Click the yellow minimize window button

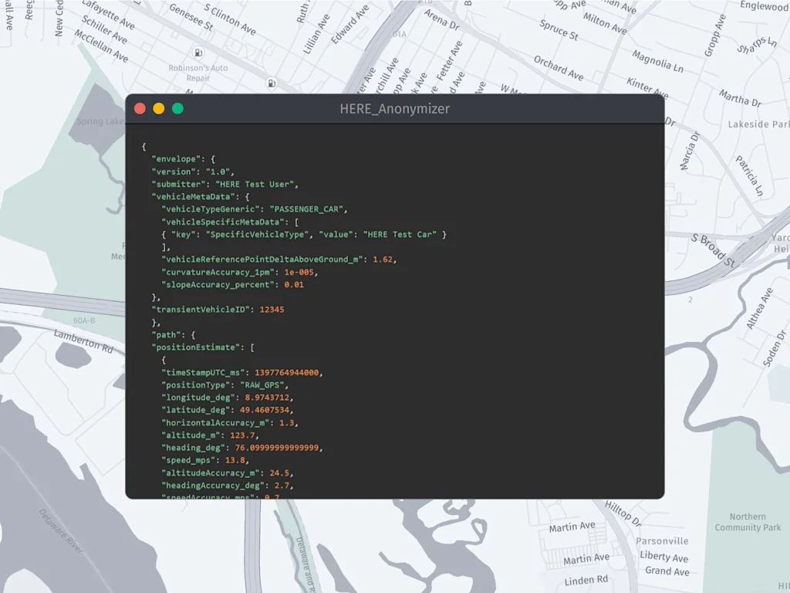point(159,108)
